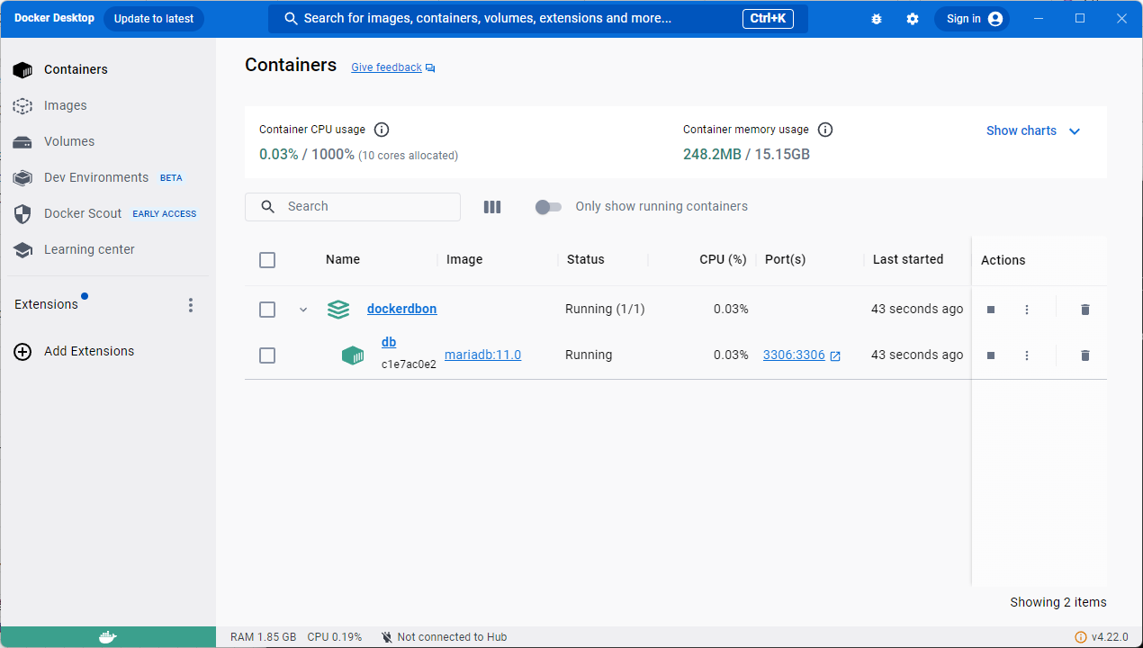Viewport: 1143px width, 648px height.
Task: Click the Showing 2 items text
Action: click(1058, 602)
